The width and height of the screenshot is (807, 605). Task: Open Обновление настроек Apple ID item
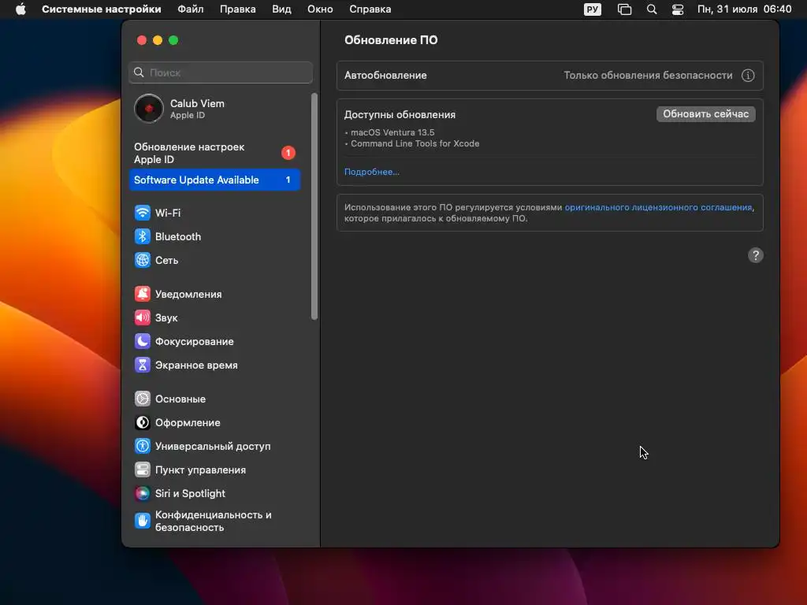pos(214,154)
